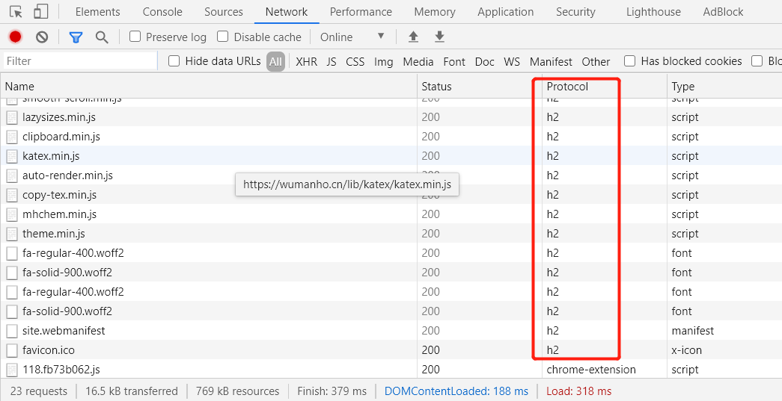The height and width of the screenshot is (401, 782).
Task: Check the Disable cache option
Action: tap(223, 37)
